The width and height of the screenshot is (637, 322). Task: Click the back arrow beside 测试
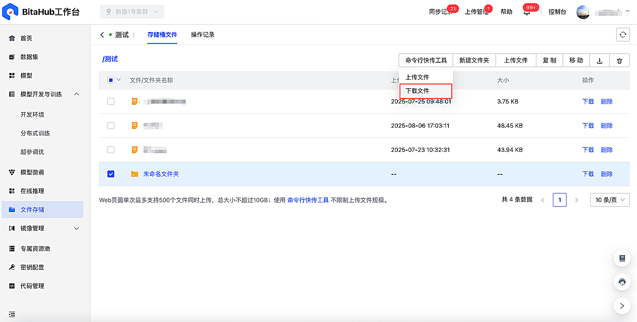pos(102,35)
